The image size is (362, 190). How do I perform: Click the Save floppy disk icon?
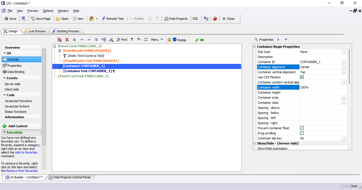tap(6, 19)
